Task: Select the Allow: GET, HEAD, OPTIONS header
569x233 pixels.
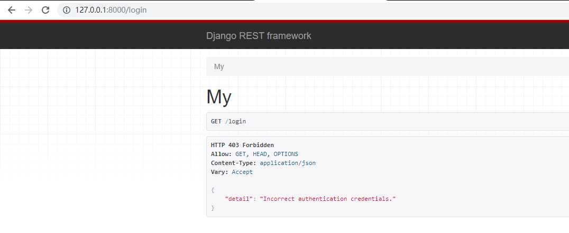Action: click(x=254, y=154)
